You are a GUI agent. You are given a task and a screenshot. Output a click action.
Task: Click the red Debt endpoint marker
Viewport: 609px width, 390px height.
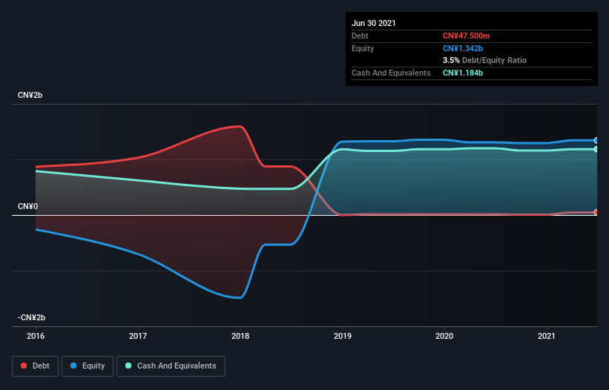(x=596, y=212)
